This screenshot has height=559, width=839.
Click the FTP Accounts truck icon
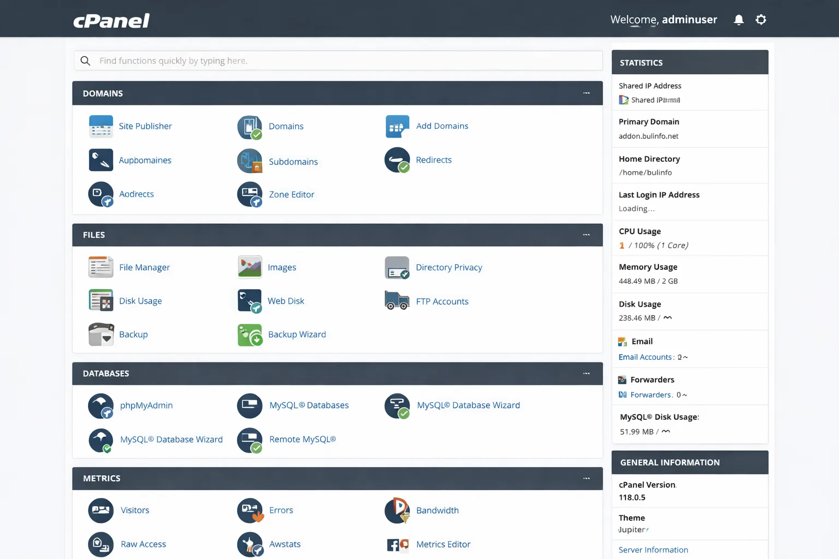click(x=397, y=301)
